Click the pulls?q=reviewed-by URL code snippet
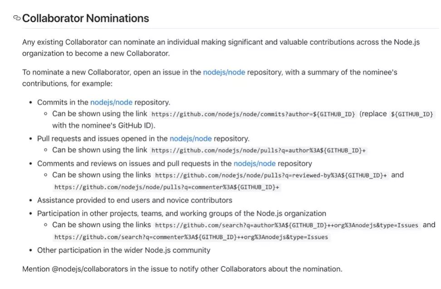The height and width of the screenshot is (289, 441). (271, 175)
